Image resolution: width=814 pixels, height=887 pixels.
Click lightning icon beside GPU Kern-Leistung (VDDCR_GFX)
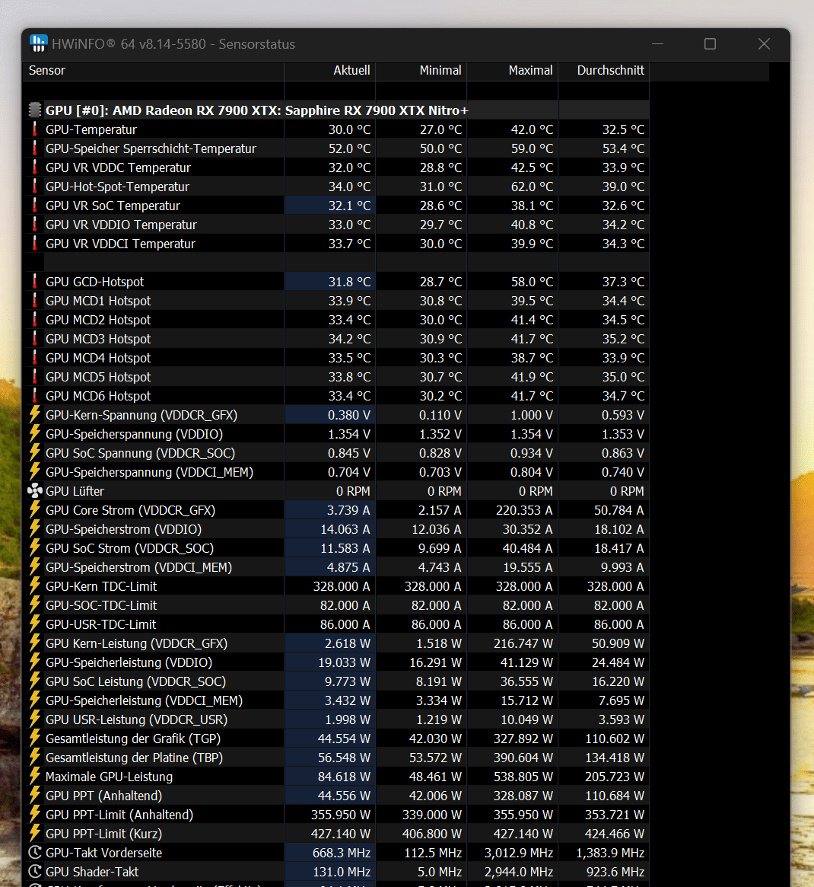[35, 643]
